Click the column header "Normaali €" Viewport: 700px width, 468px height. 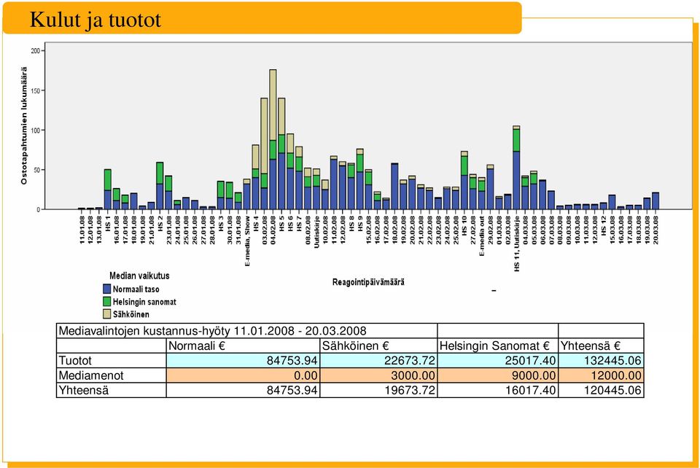click(196, 346)
